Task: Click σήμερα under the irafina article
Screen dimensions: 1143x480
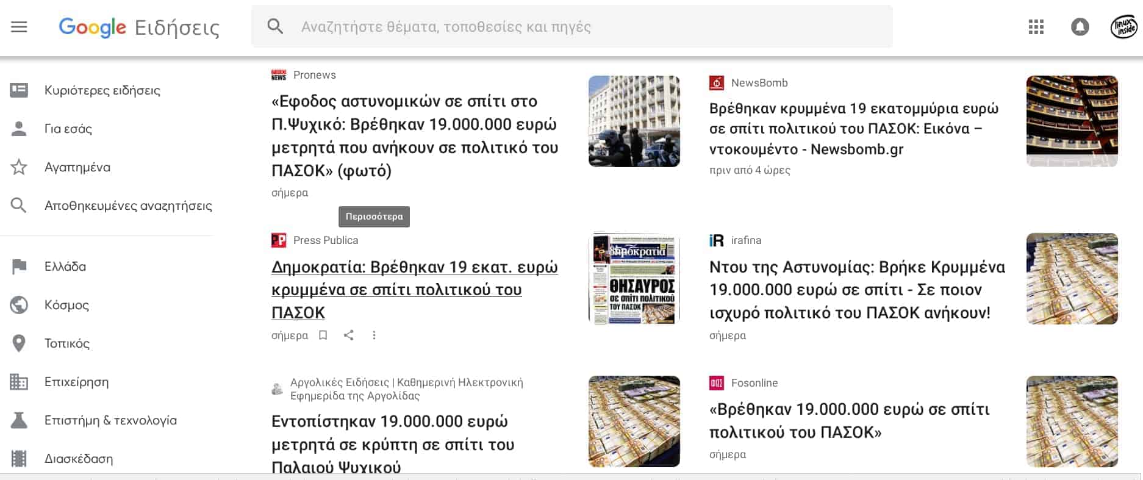Action: click(x=728, y=335)
